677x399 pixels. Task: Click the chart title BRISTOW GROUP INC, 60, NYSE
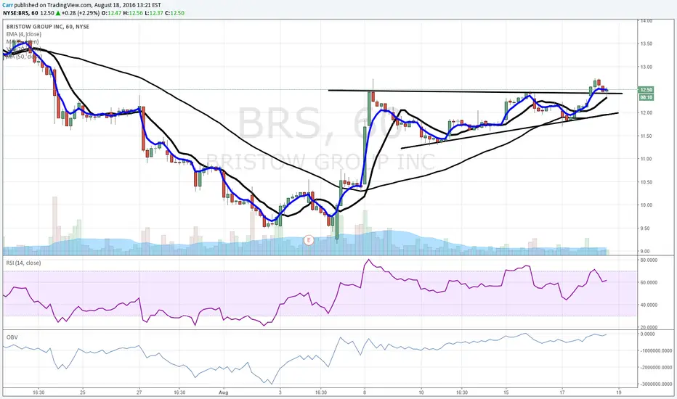click(47, 27)
